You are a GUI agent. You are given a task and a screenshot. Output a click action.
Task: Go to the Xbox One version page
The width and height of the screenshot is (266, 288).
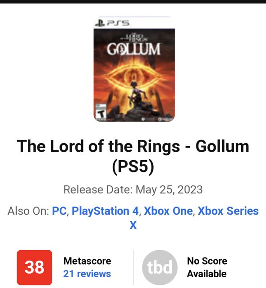(168, 211)
